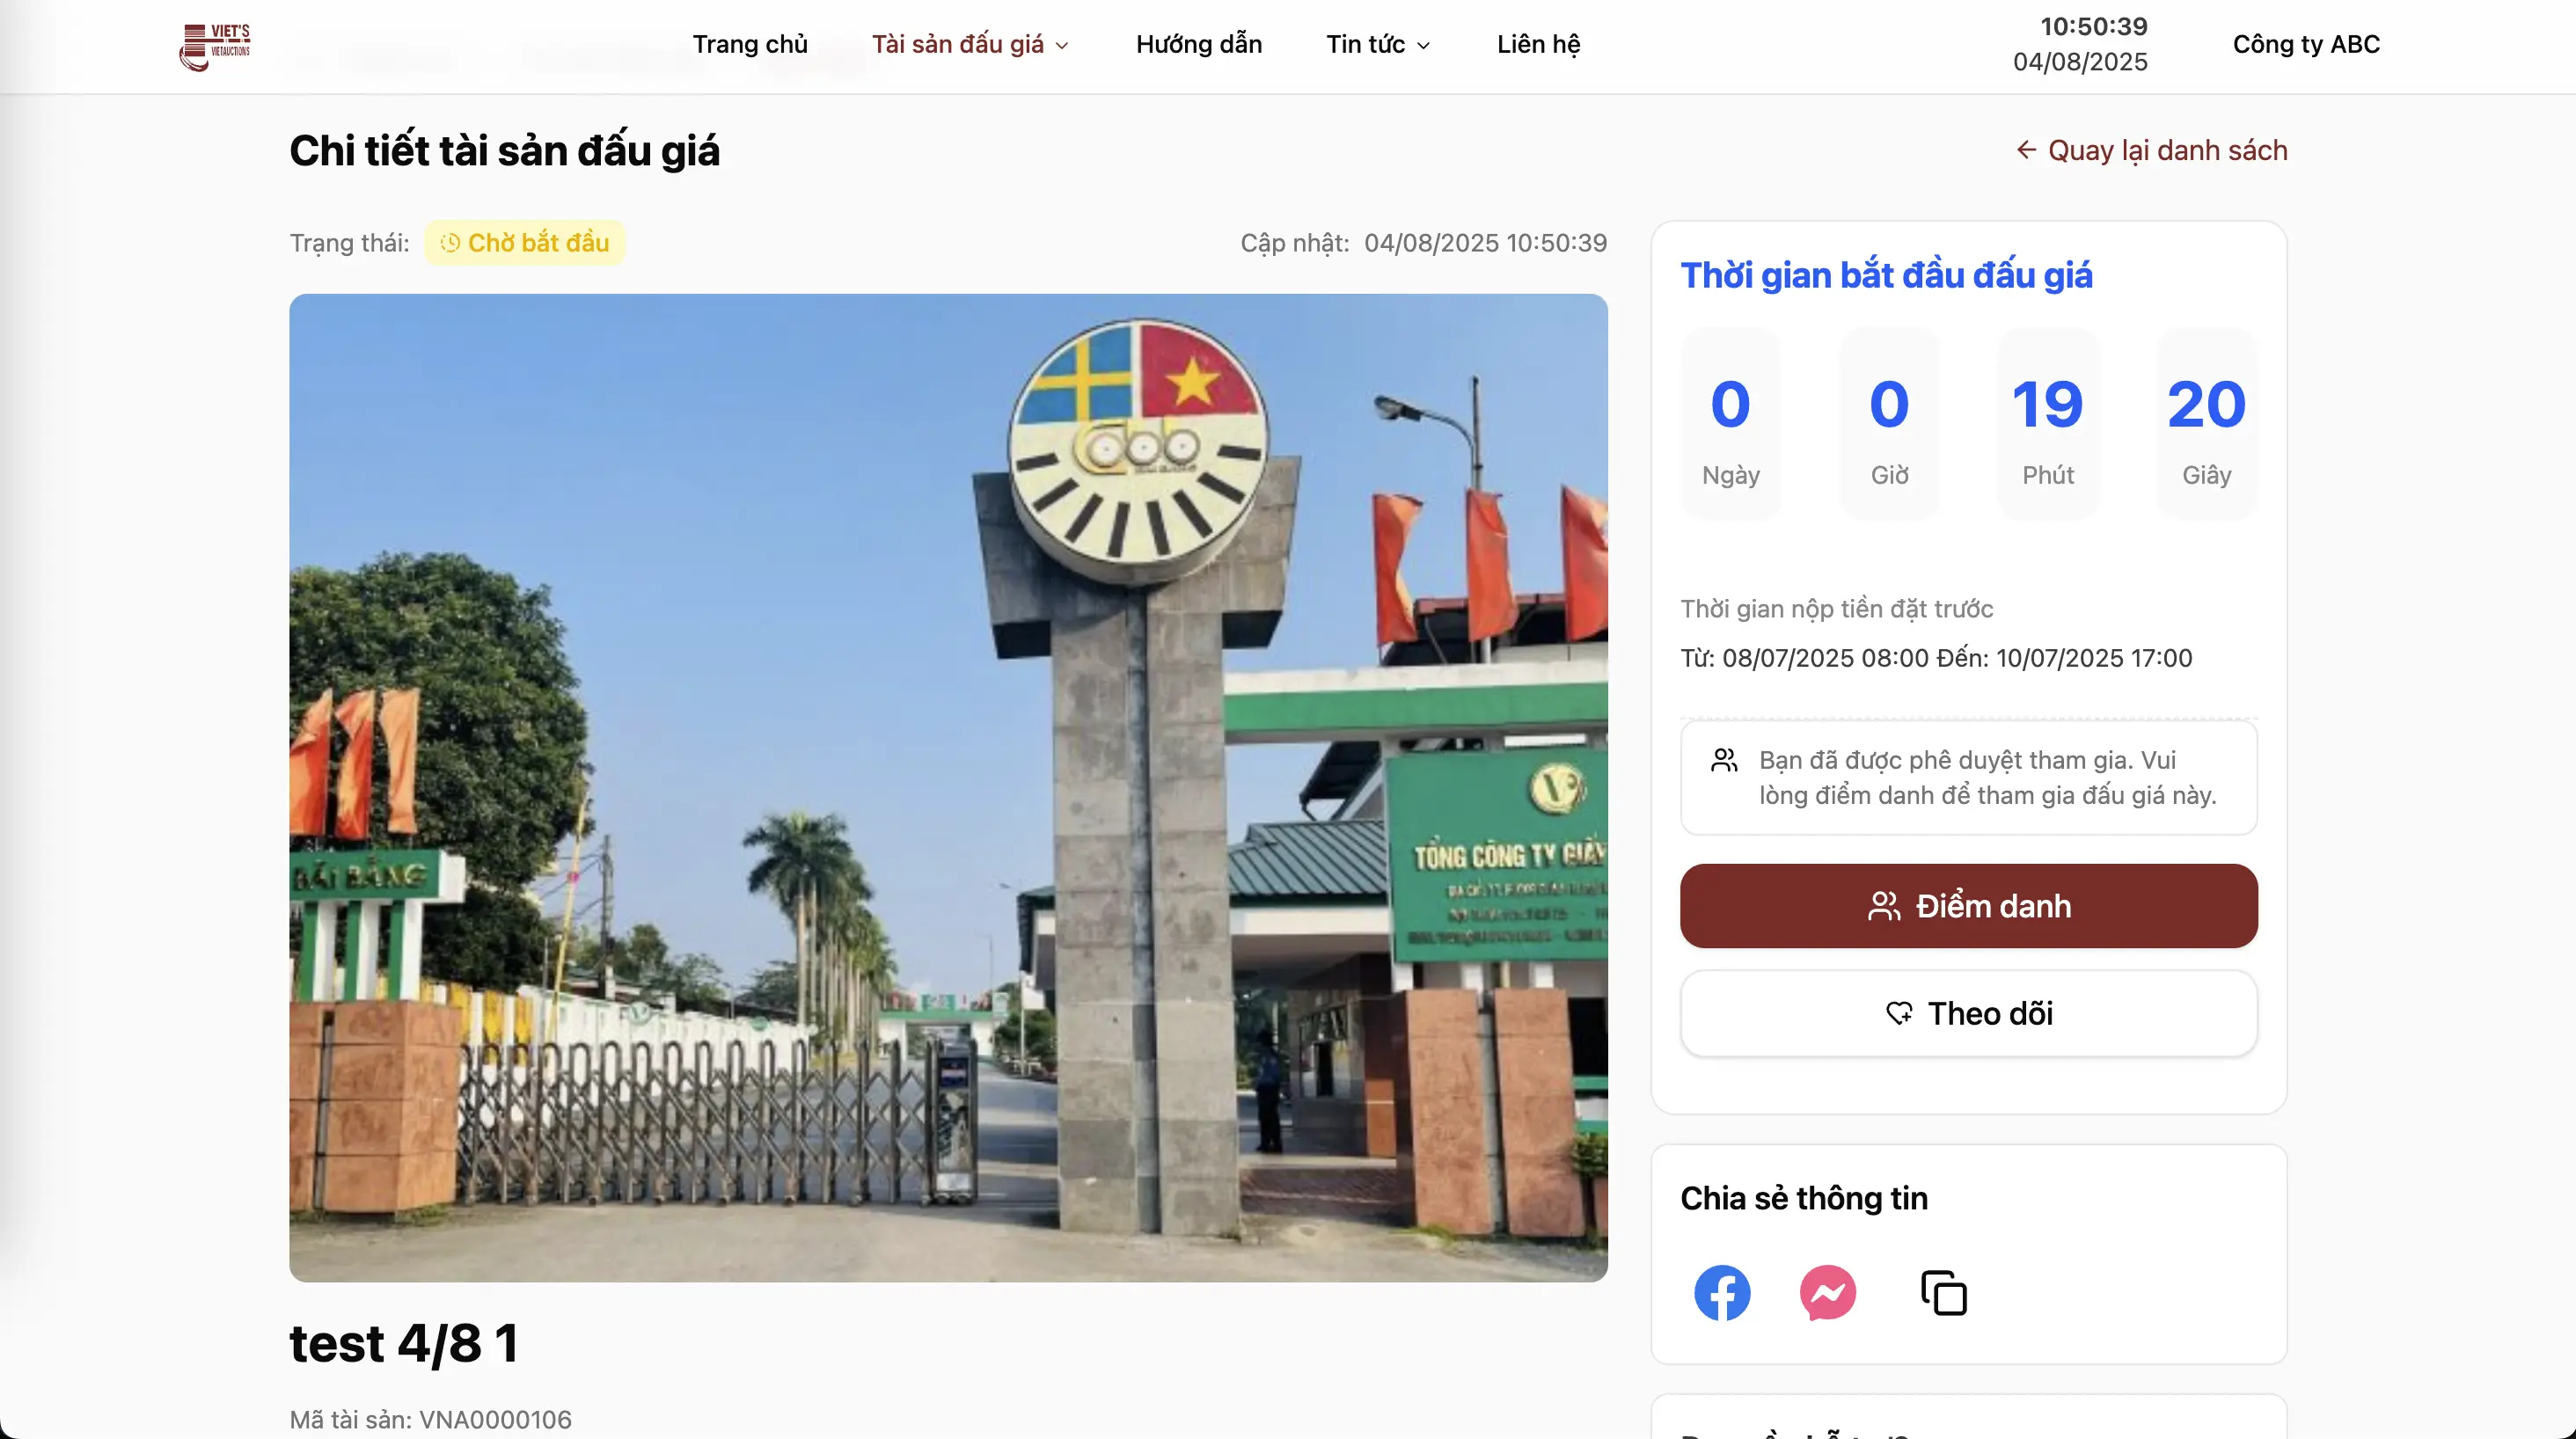Screen dimensions: 2576x1439
Task: Open the auction asset gate photo
Action: click(948, 788)
